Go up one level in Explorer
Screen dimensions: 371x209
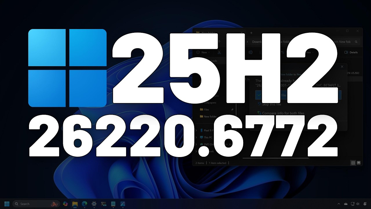(x=219, y=42)
